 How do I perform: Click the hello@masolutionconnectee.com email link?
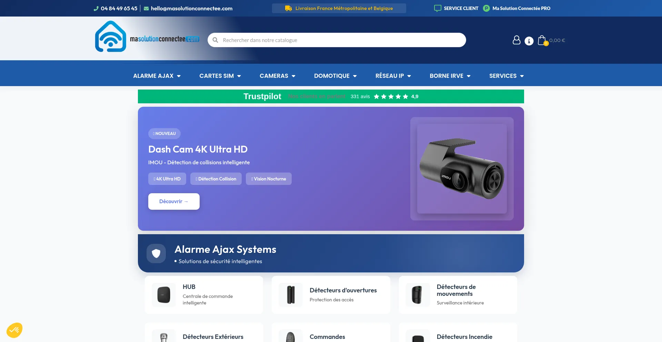pyautogui.click(x=191, y=8)
